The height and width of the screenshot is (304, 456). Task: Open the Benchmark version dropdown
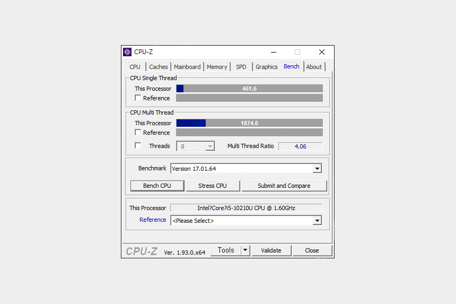click(317, 168)
